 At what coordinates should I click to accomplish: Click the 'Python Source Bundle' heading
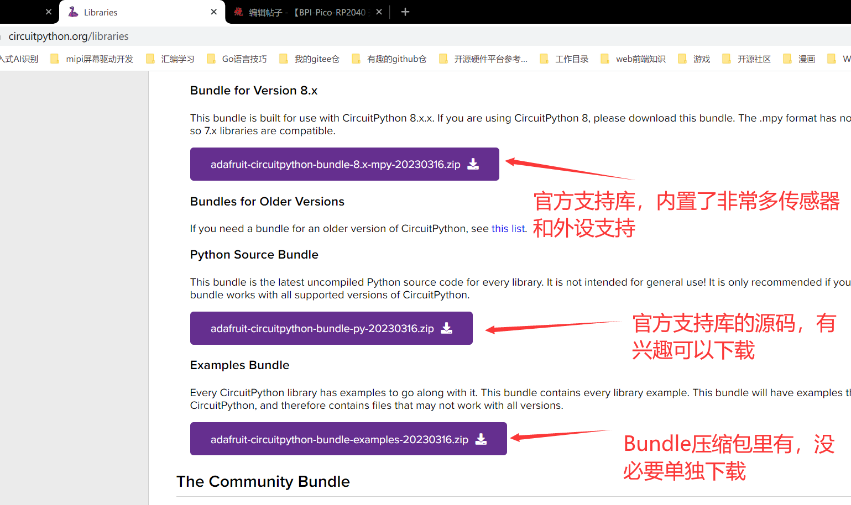254,255
